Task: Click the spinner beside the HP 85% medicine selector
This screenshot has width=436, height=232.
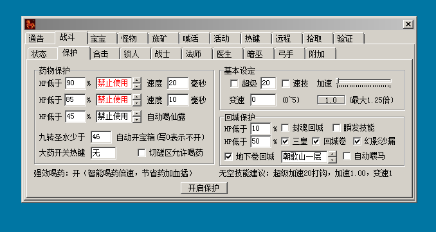Action: (x=136, y=100)
